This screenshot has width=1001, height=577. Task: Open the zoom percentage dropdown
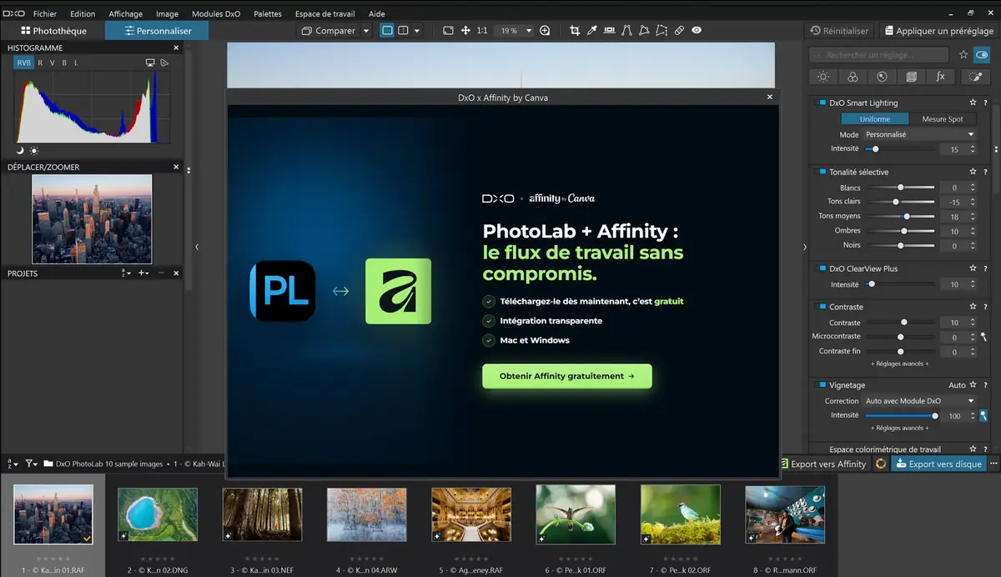[529, 31]
